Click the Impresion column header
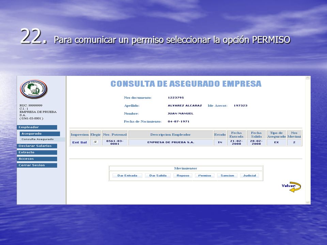The width and height of the screenshot is (327, 245). 80,135
